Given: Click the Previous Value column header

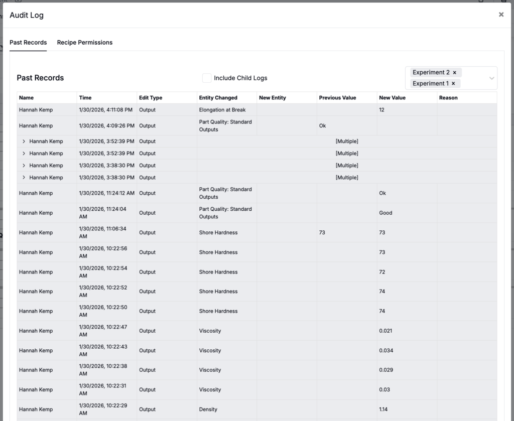Looking at the screenshot, I should point(337,98).
